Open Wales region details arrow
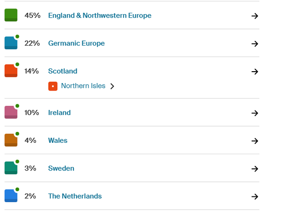284x214 pixels. tap(255, 141)
